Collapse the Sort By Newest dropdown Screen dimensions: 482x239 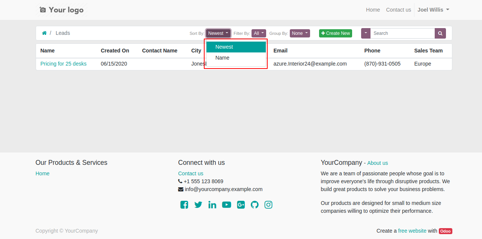[218, 33]
